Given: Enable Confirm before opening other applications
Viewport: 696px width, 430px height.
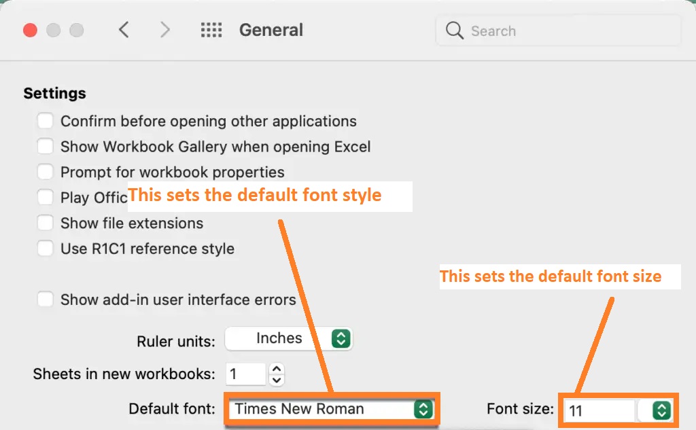Looking at the screenshot, I should (46, 121).
